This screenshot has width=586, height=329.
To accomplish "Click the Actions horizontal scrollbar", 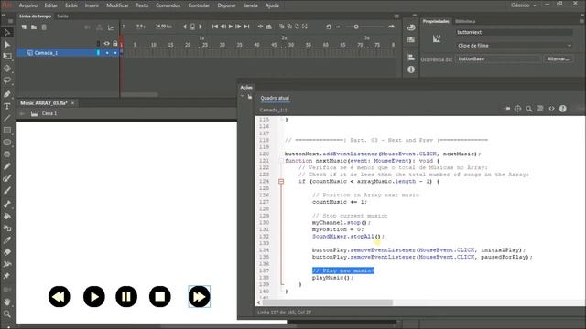I will click(x=328, y=302).
